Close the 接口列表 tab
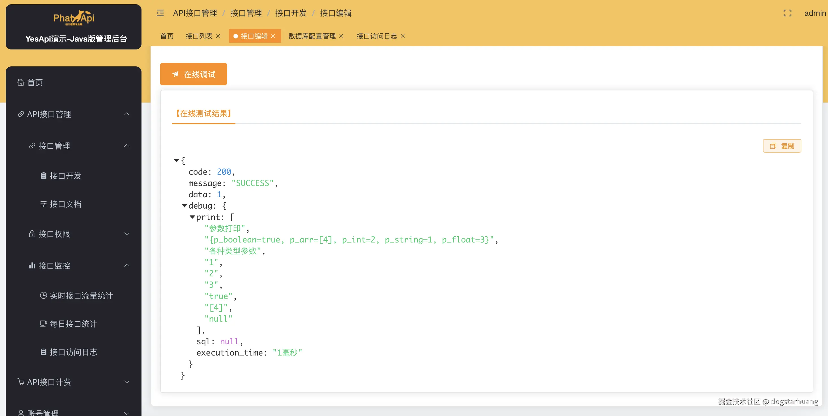This screenshot has height=416, width=828. (x=218, y=36)
